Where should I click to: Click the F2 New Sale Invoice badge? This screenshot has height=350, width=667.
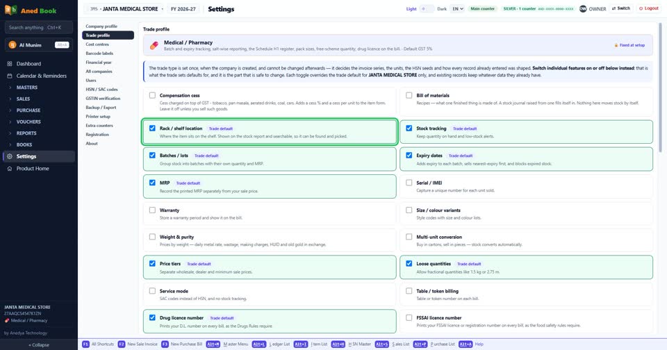click(121, 344)
